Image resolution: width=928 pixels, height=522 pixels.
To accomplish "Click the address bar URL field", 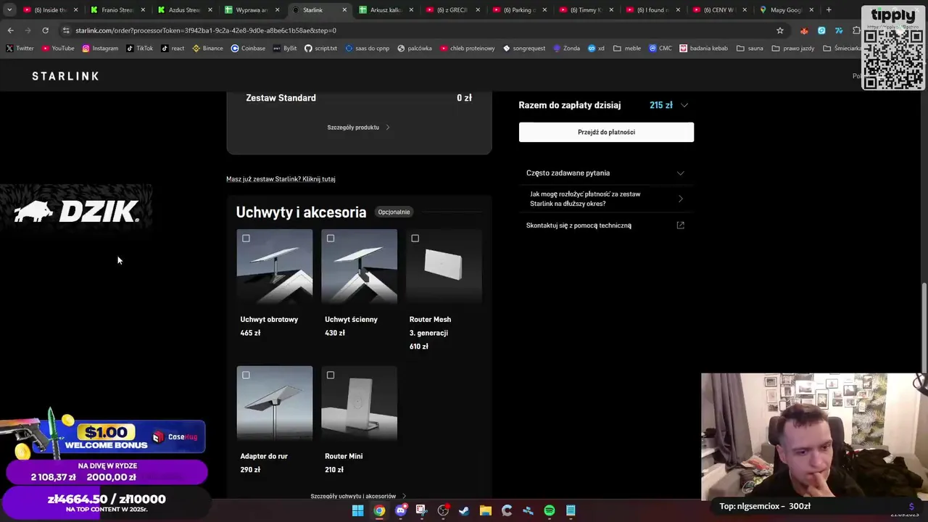I will [420, 30].
